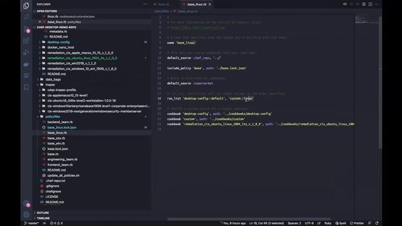Click the editor vertical scrollbar
The width and height of the screenshot is (402, 226).
(x=380, y=82)
